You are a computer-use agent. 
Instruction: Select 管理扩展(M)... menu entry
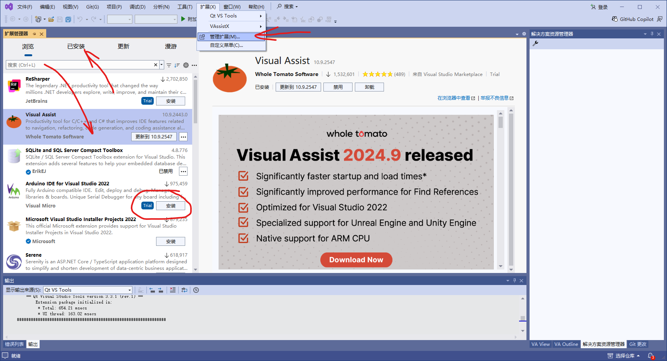[x=231, y=37]
